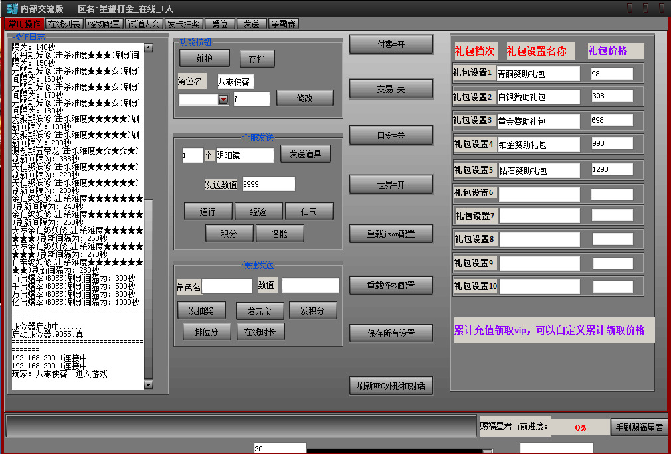
Task: Select the 争霸赛 tab
Action: click(x=284, y=24)
